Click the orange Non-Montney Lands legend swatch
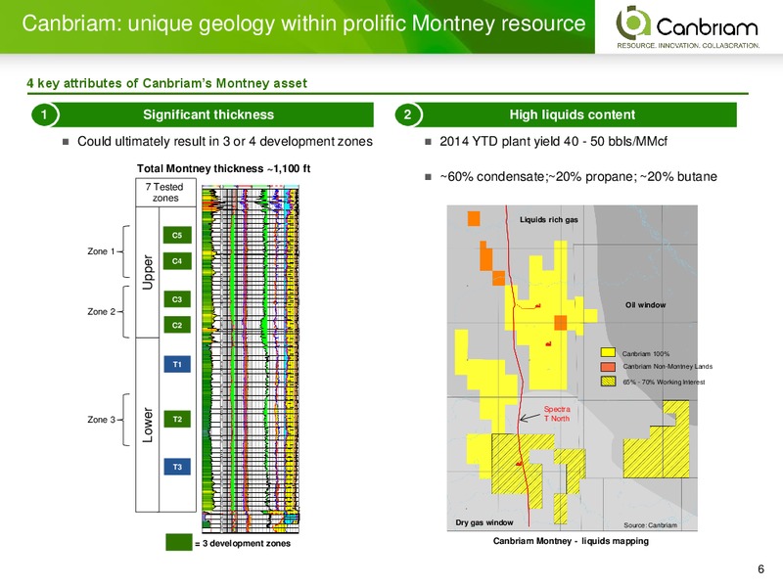The height and width of the screenshot is (587, 783). (608, 367)
